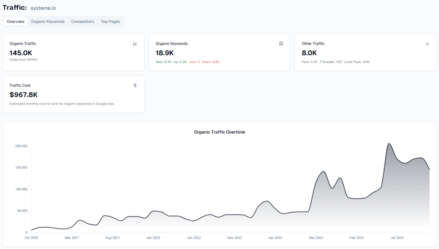
Task: Click the Mar 2021 x-axis label
Action: pos(72,238)
